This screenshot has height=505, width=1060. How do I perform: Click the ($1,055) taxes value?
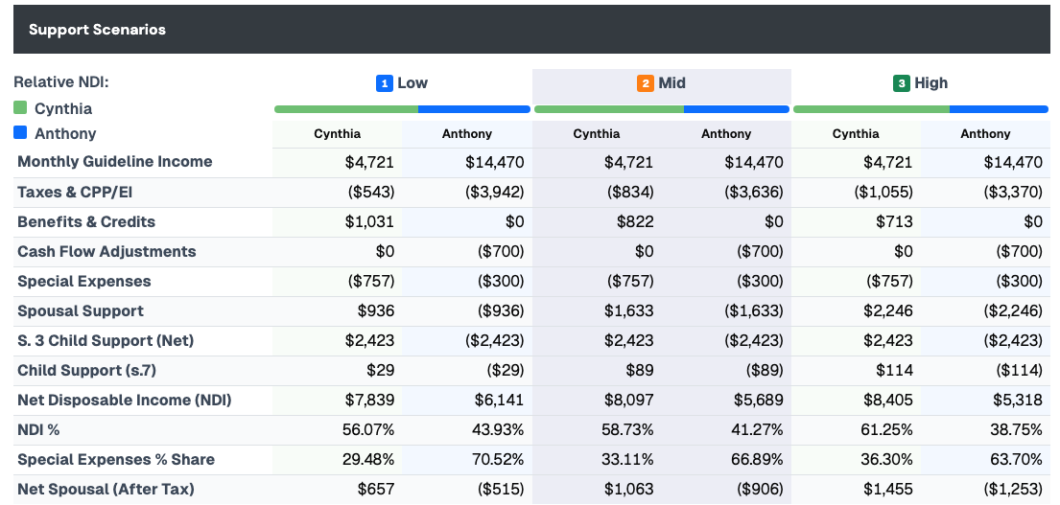883,193
